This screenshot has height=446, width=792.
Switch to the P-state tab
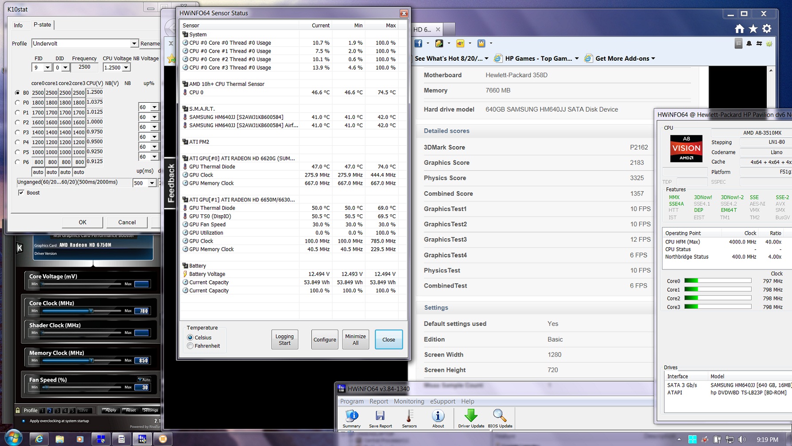42,25
